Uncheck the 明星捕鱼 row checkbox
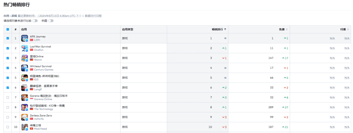 click(8, 78)
